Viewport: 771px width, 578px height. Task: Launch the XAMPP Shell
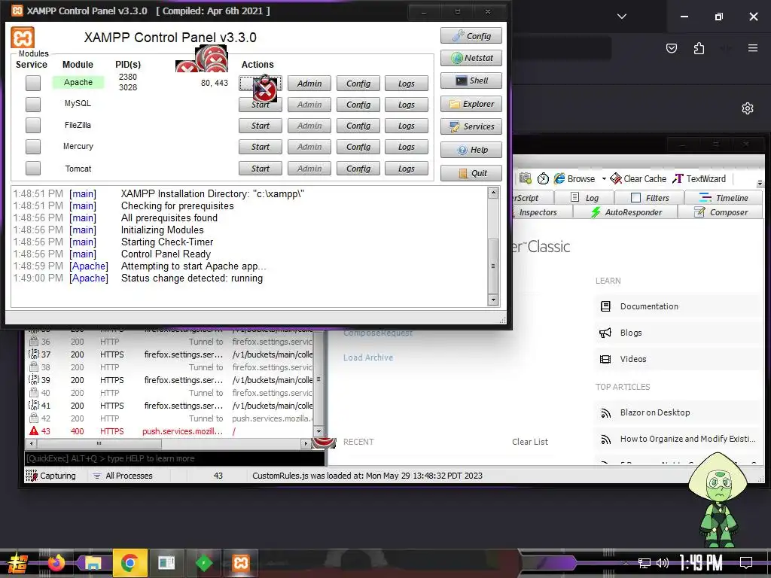(471, 81)
